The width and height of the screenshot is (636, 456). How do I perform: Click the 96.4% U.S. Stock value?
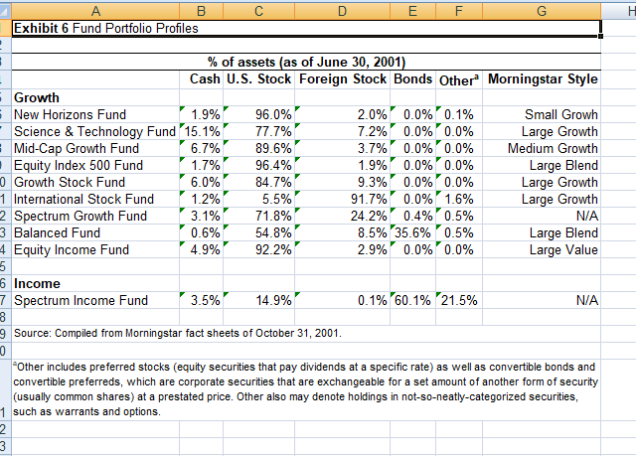258,165
